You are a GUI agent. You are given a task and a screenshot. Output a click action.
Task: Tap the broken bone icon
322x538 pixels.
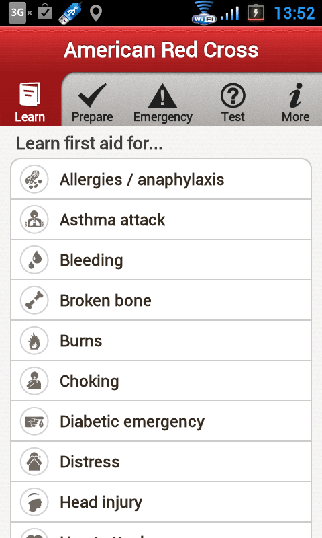(x=34, y=300)
